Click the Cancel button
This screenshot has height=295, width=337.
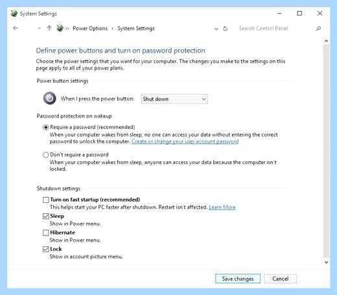(280, 279)
